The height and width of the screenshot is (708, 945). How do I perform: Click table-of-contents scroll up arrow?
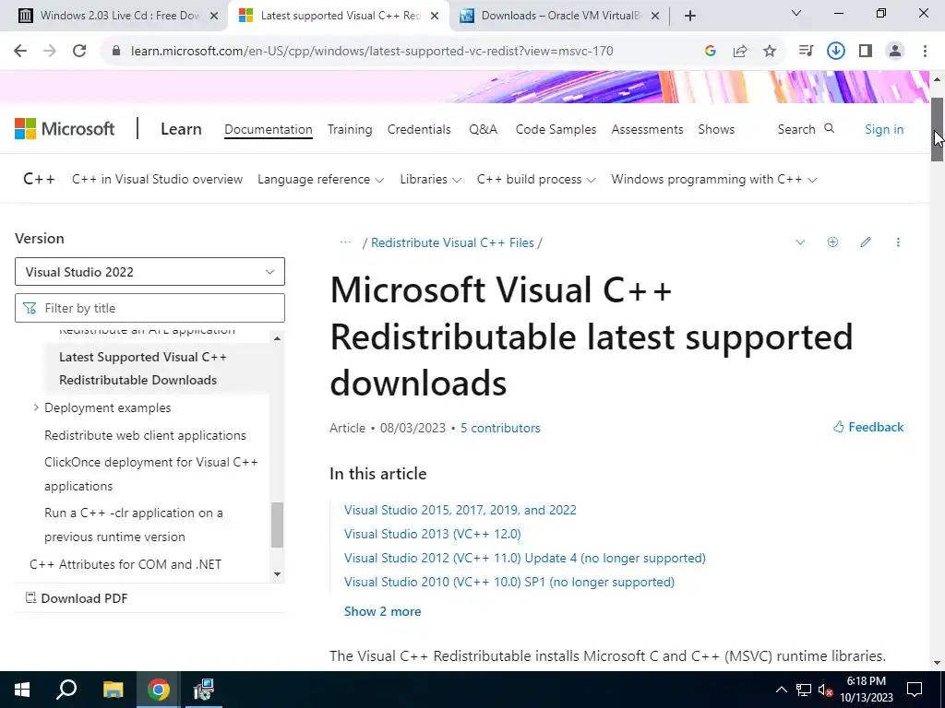click(277, 339)
